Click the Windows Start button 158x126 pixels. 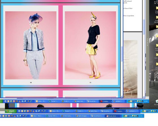(x=11, y=111)
